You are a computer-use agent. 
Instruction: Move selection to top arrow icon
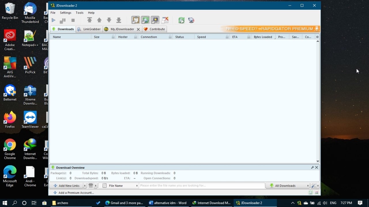[x=89, y=20]
